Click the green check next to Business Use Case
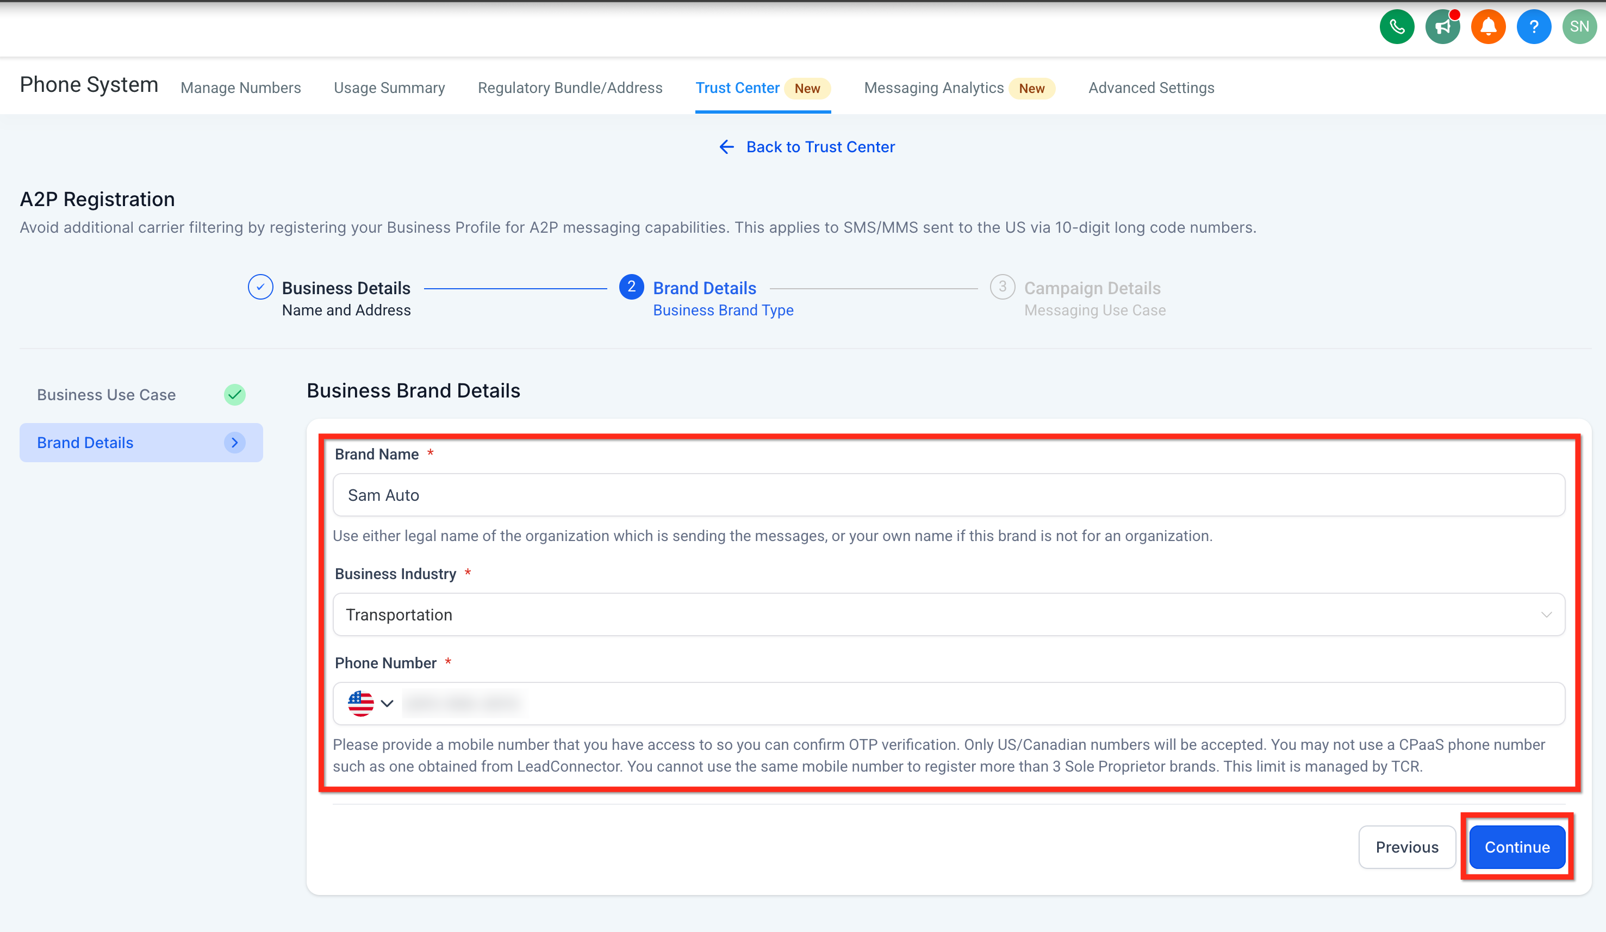The height and width of the screenshot is (932, 1606). pos(234,395)
